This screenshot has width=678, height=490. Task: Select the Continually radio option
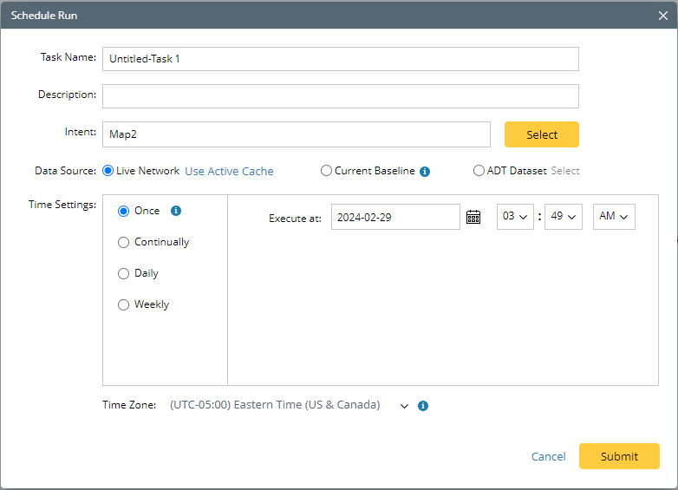124,242
